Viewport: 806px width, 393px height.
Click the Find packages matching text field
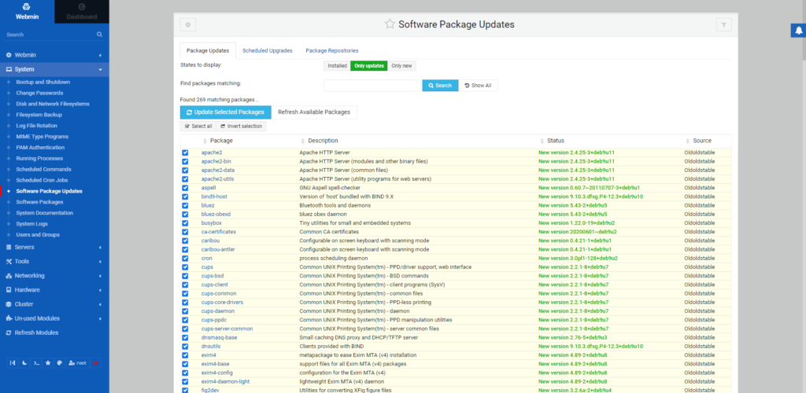tap(372, 86)
